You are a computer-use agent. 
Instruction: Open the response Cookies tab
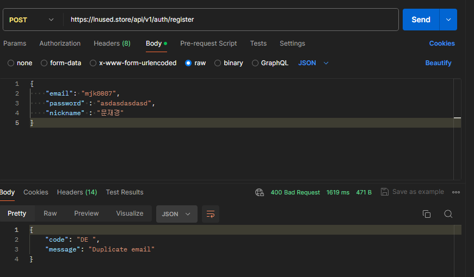coord(36,192)
